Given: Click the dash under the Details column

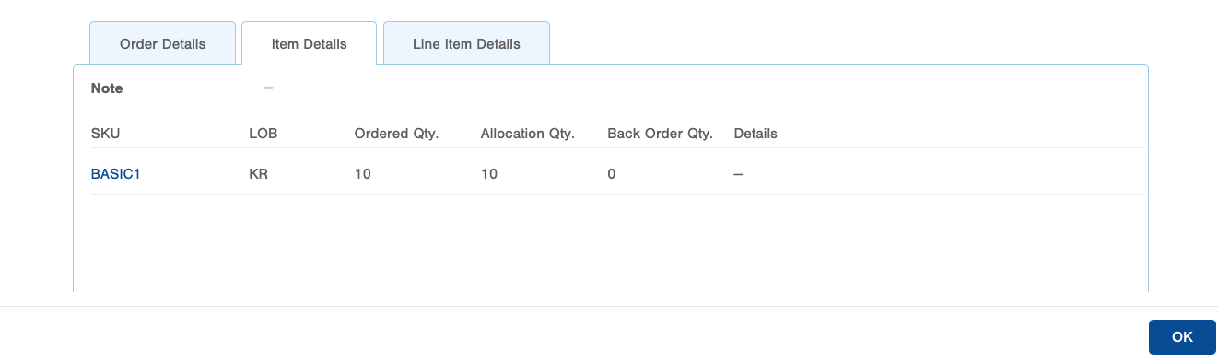Looking at the screenshot, I should [738, 173].
